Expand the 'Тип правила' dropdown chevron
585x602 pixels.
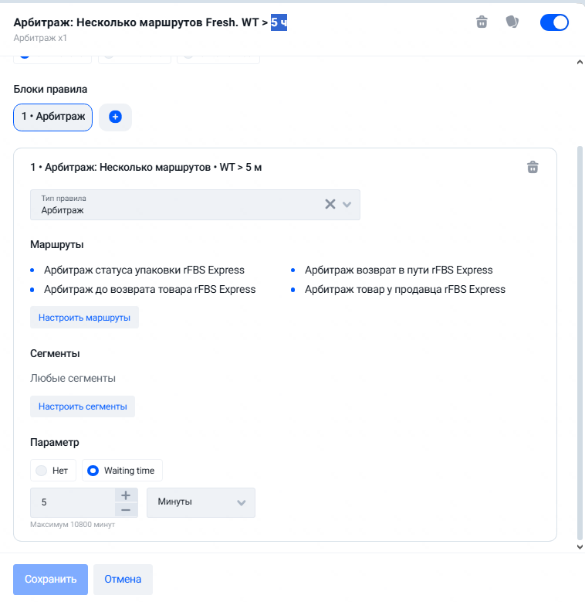(x=347, y=204)
